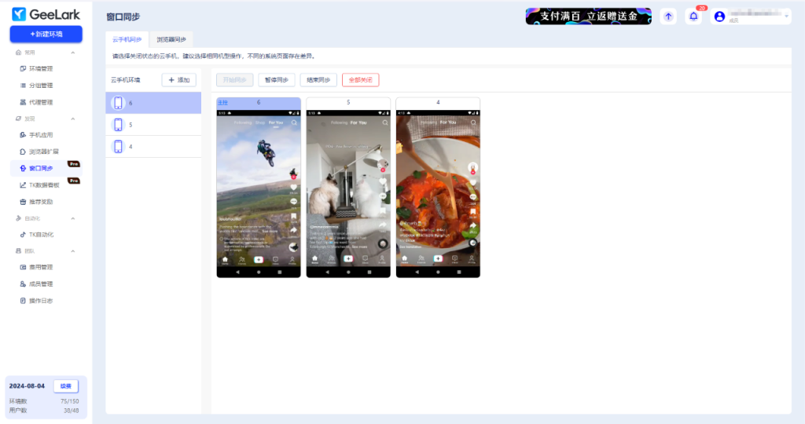This screenshot has height=424, width=805.
Task: Tap the TikTok plus button in phone 4
Action: pyautogui.click(x=438, y=258)
